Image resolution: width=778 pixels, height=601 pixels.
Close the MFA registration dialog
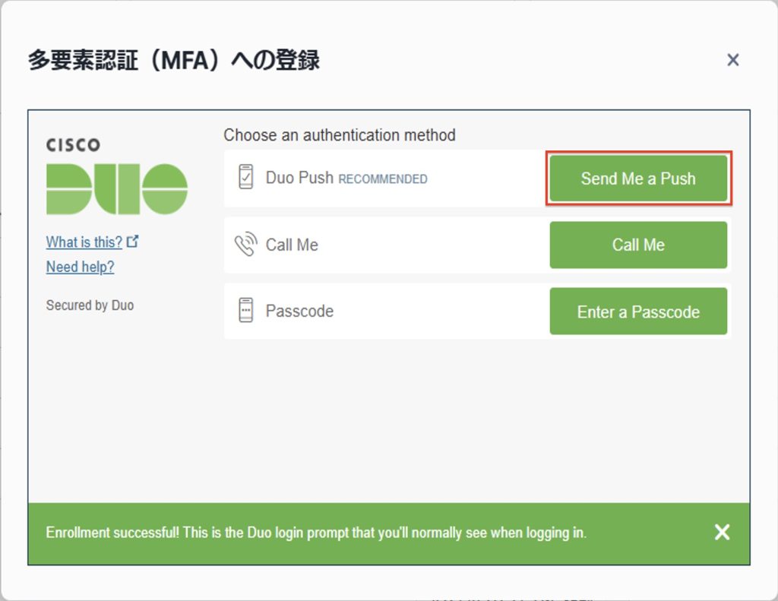pyautogui.click(x=732, y=60)
